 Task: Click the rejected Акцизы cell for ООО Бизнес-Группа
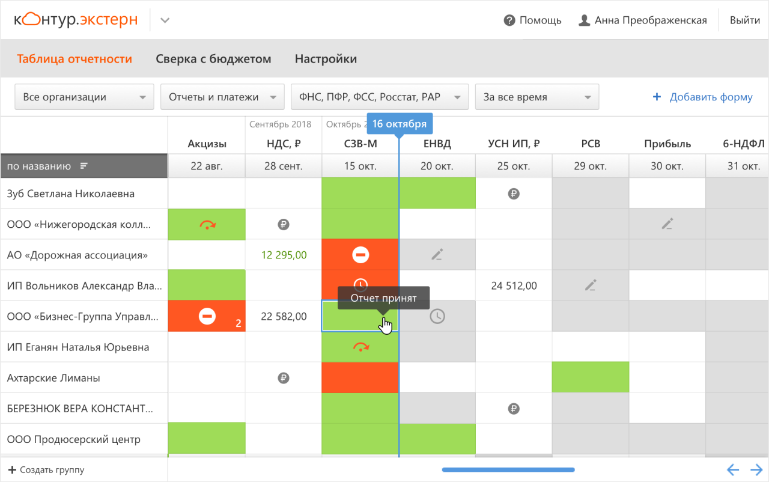207,316
